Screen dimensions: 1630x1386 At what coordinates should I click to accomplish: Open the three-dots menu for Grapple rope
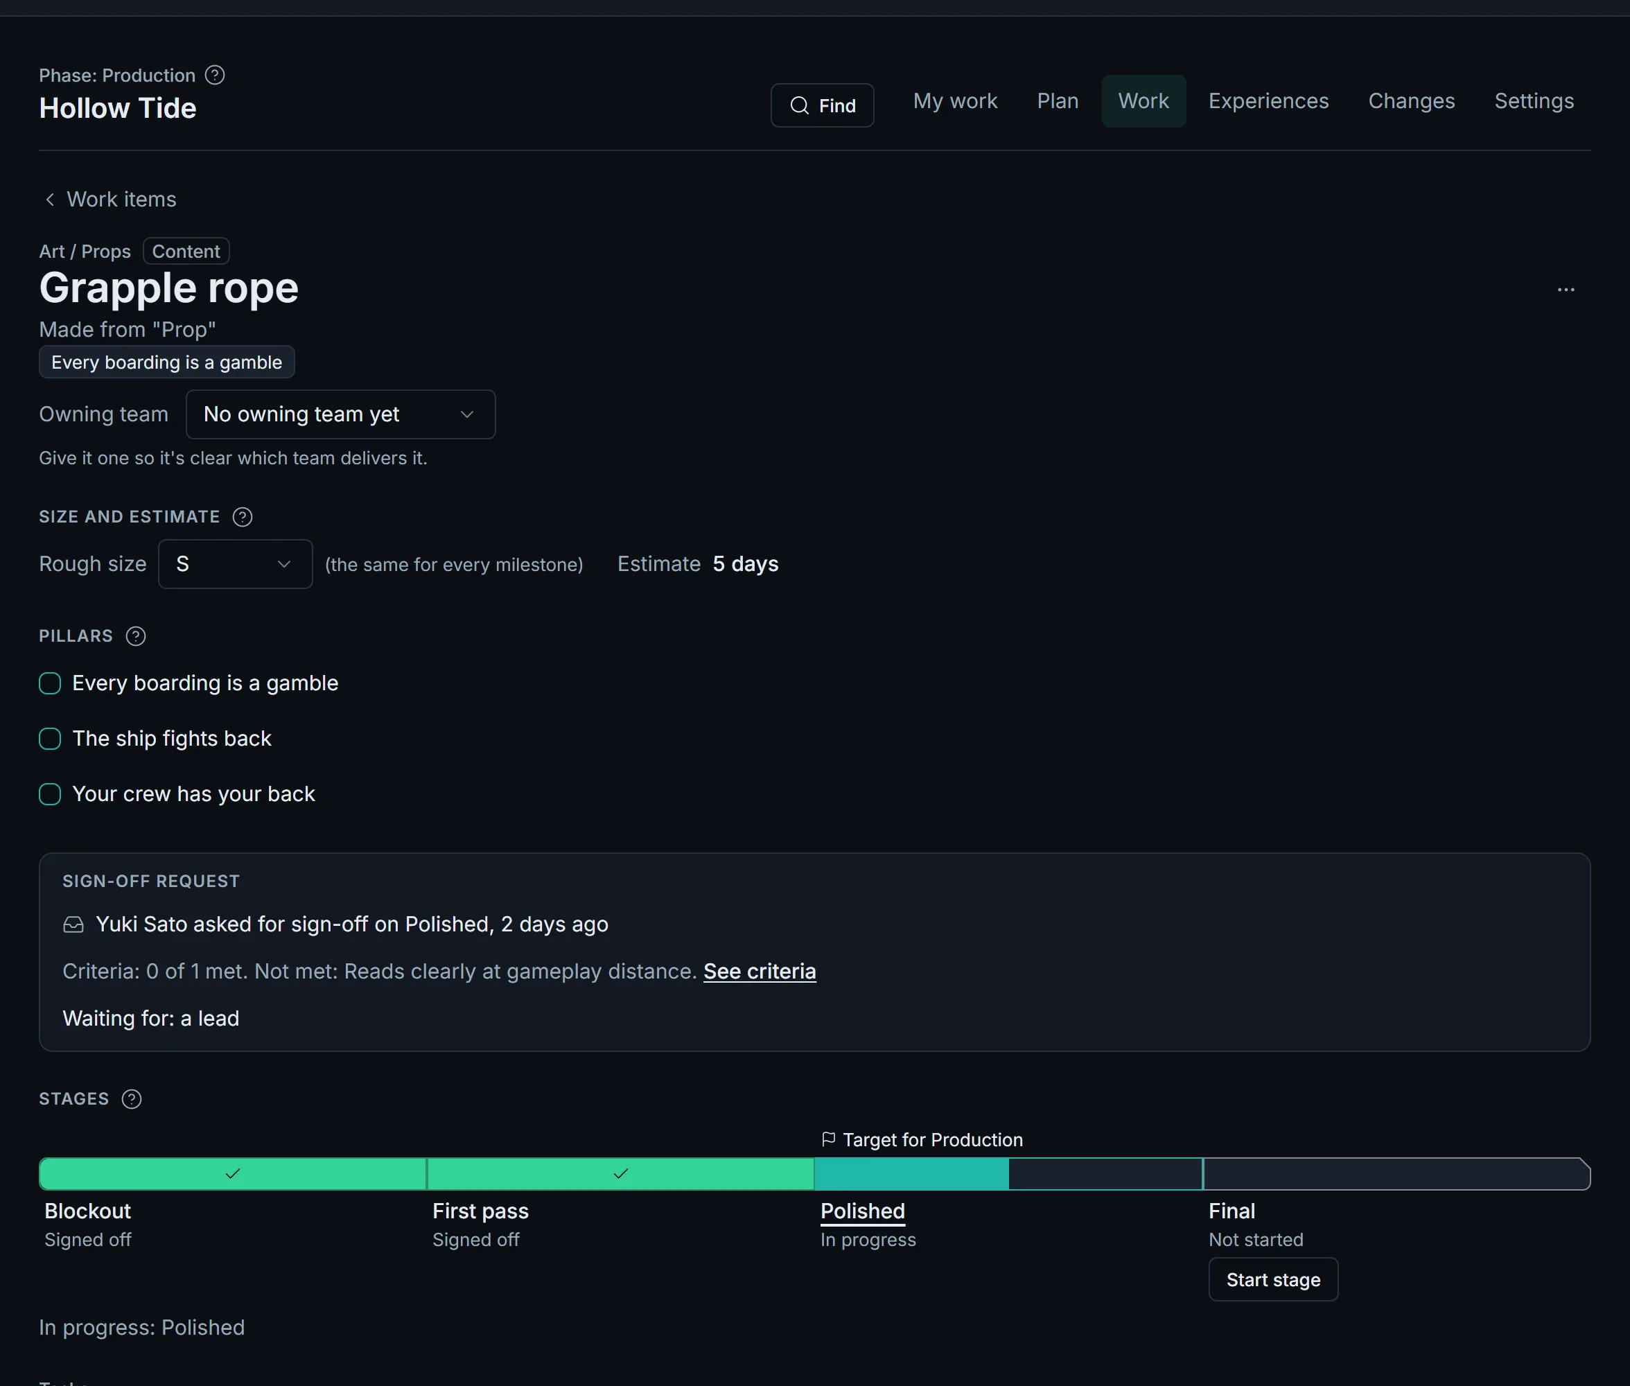1566,290
